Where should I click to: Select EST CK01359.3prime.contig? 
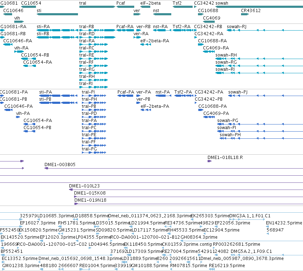click(187, 244)
